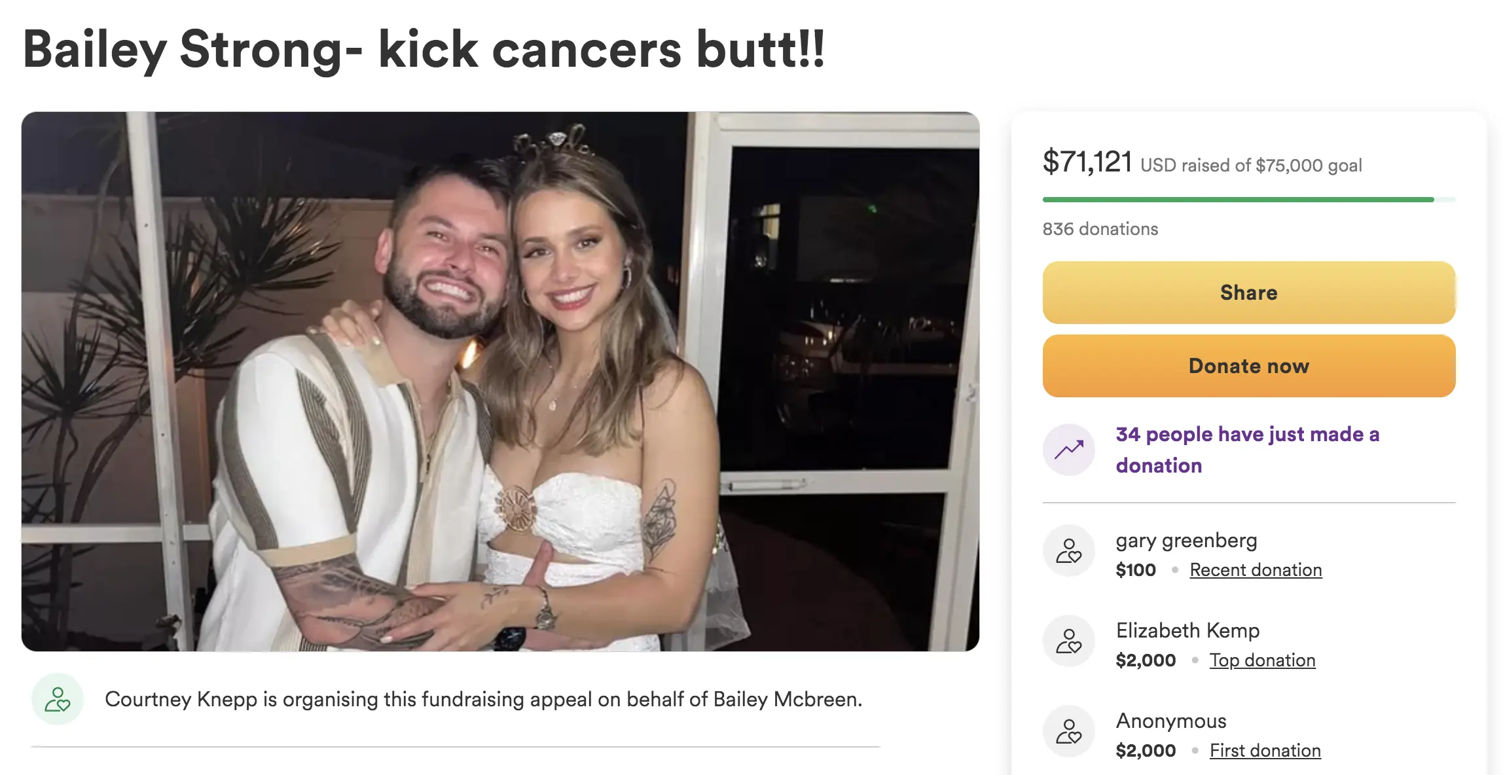Click the Anonymous donor avatar icon
Screen dimensions: 1503x775
point(1068,732)
